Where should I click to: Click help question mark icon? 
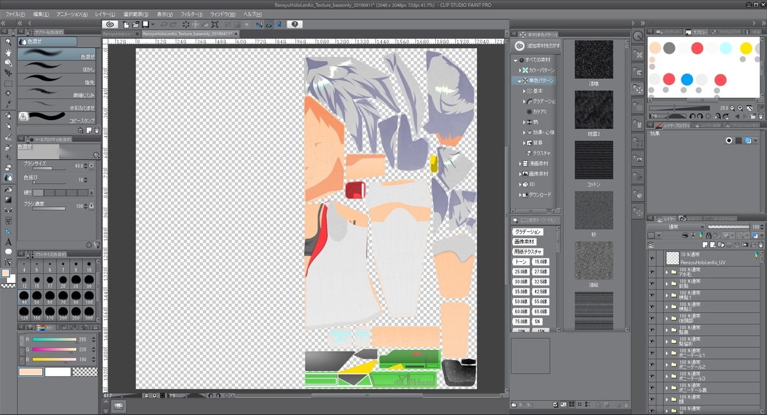click(x=295, y=24)
